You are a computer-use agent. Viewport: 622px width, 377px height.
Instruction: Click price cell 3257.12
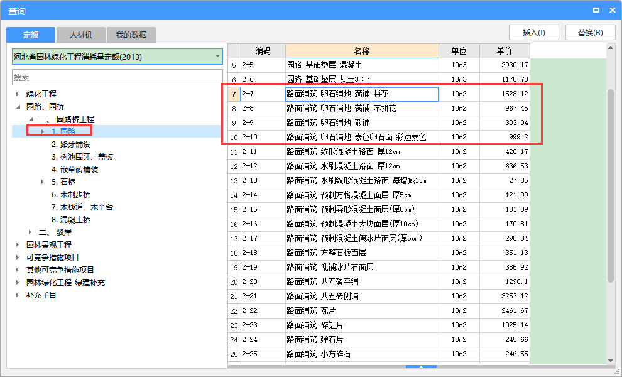click(x=505, y=297)
